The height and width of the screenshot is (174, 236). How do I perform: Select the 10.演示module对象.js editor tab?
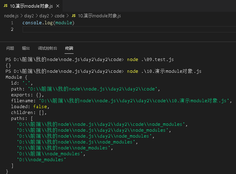coord(31,6)
